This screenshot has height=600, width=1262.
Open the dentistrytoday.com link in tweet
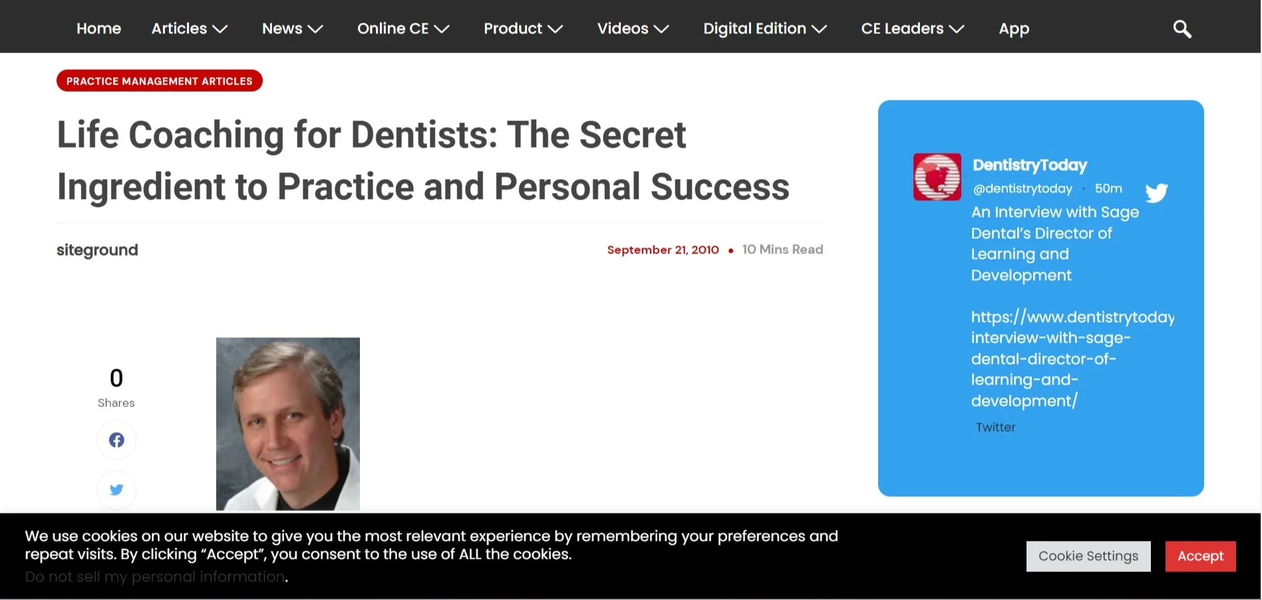pyautogui.click(x=1072, y=359)
